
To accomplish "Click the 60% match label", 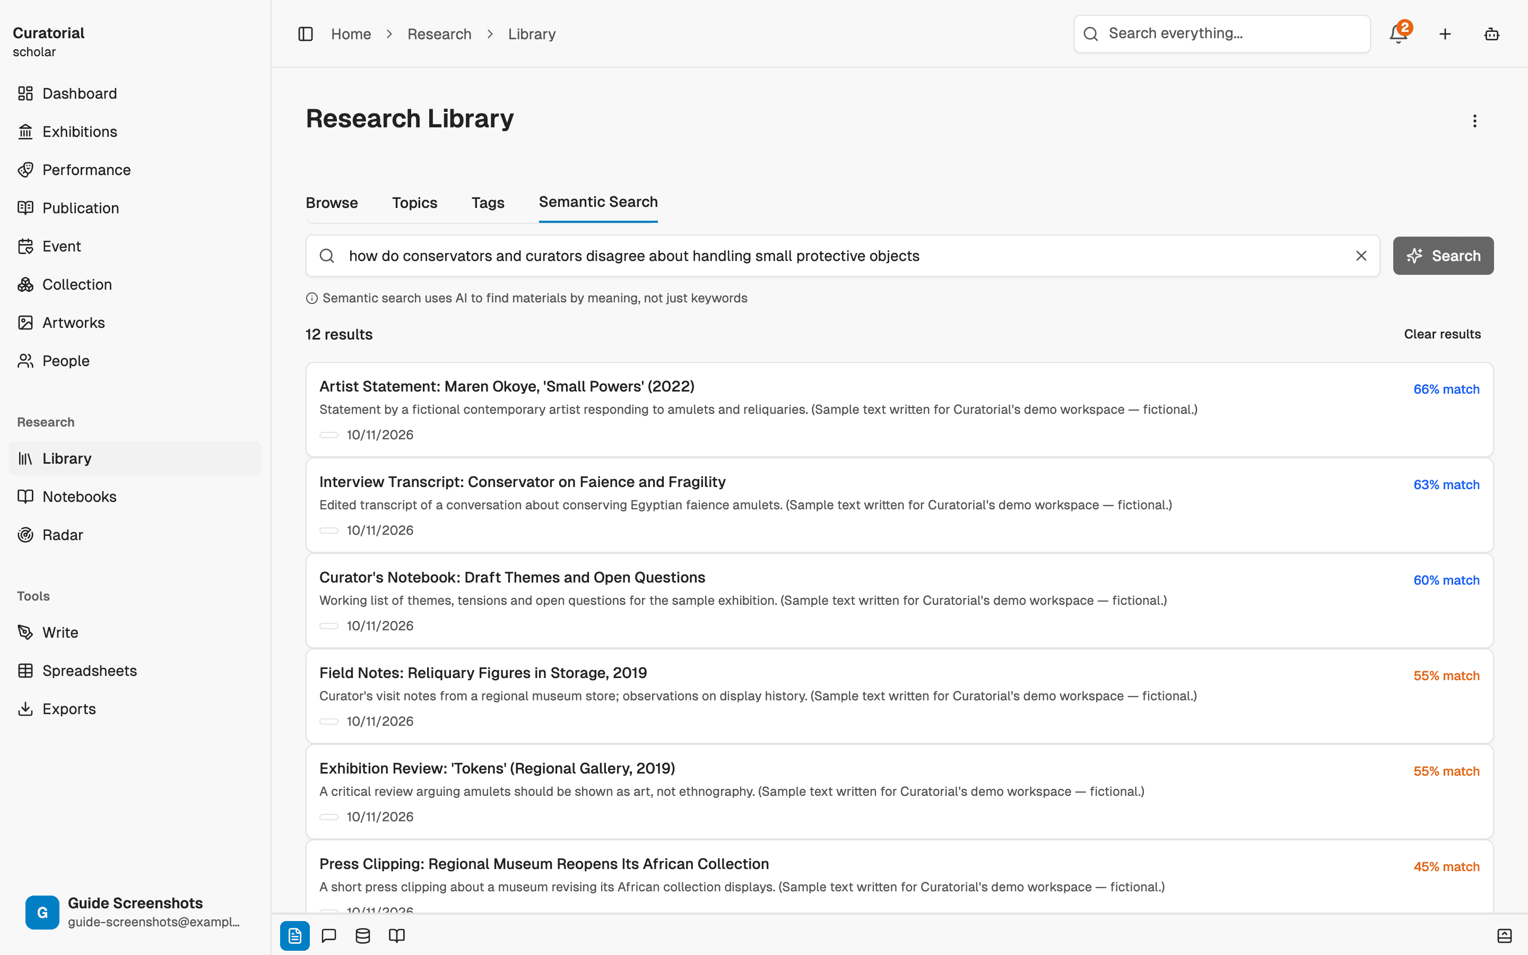I will [1446, 580].
